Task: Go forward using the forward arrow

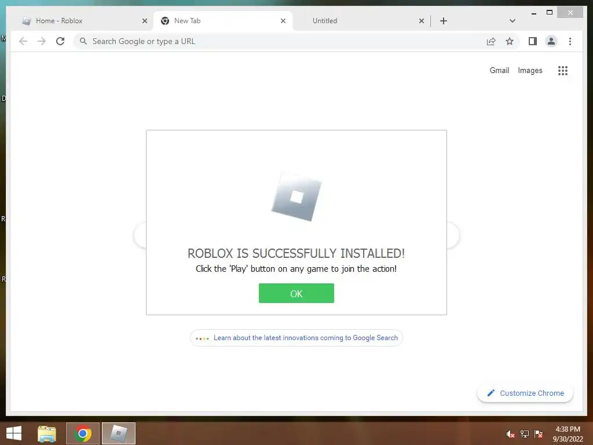Action: (x=42, y=41)
